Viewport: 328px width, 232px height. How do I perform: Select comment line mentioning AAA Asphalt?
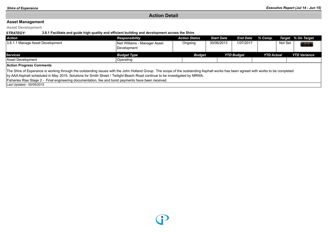click(105, 76)
